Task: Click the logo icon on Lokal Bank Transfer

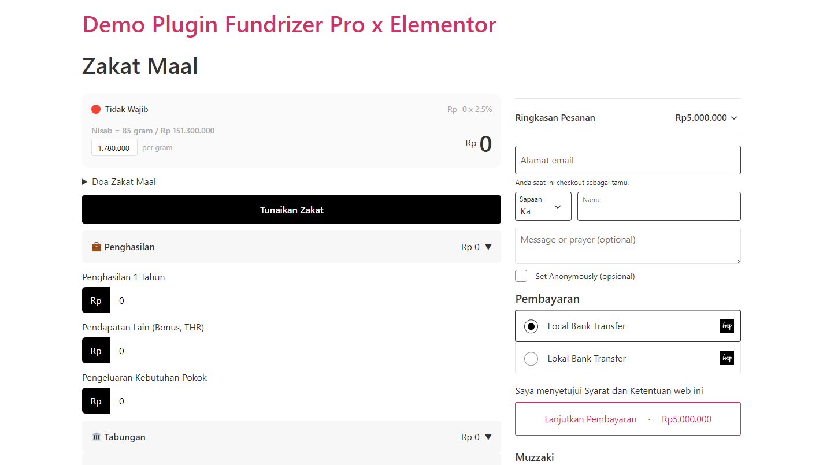Action: click(x=727, y=358)
